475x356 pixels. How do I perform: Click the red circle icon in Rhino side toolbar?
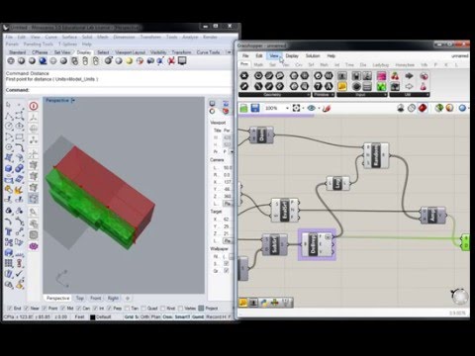[x=34, y=106]
